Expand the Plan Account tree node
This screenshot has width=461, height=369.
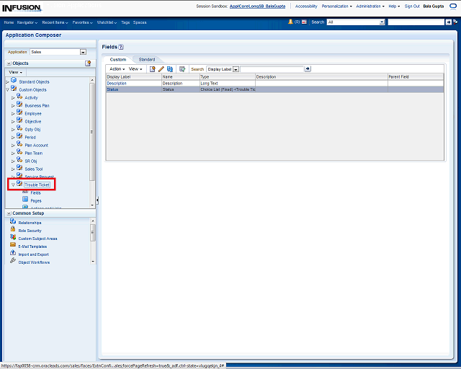pyautogui.click(x=13, y=146)
